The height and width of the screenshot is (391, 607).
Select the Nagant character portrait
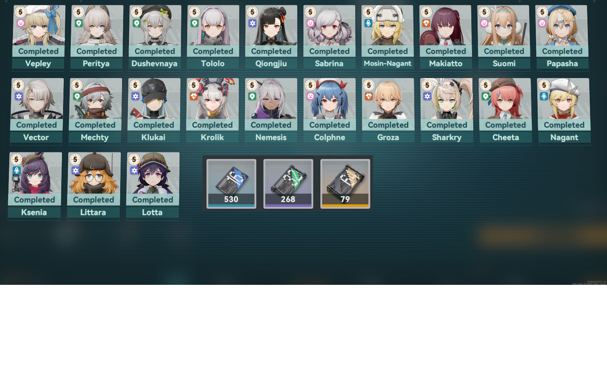564,98
